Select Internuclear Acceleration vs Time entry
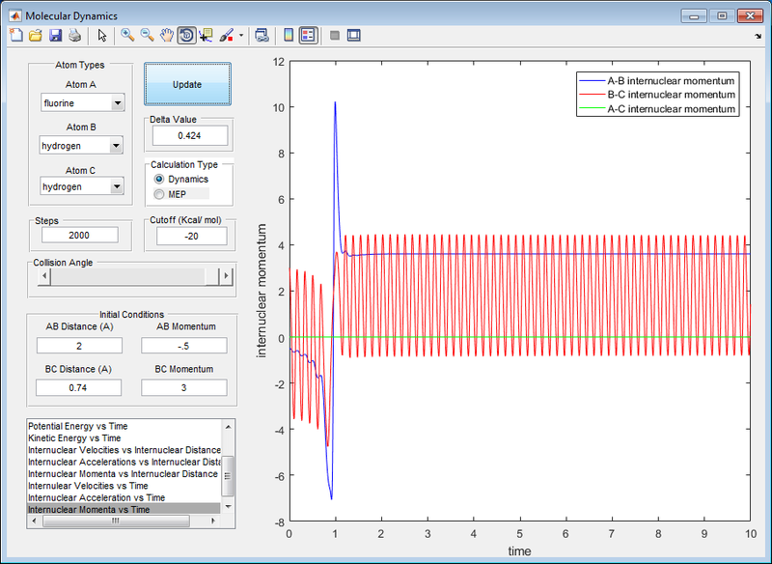 (x=124, y=497)
